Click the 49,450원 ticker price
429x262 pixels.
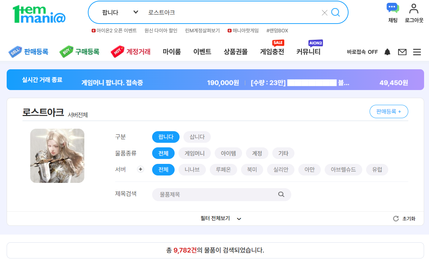tap(394, 83)
